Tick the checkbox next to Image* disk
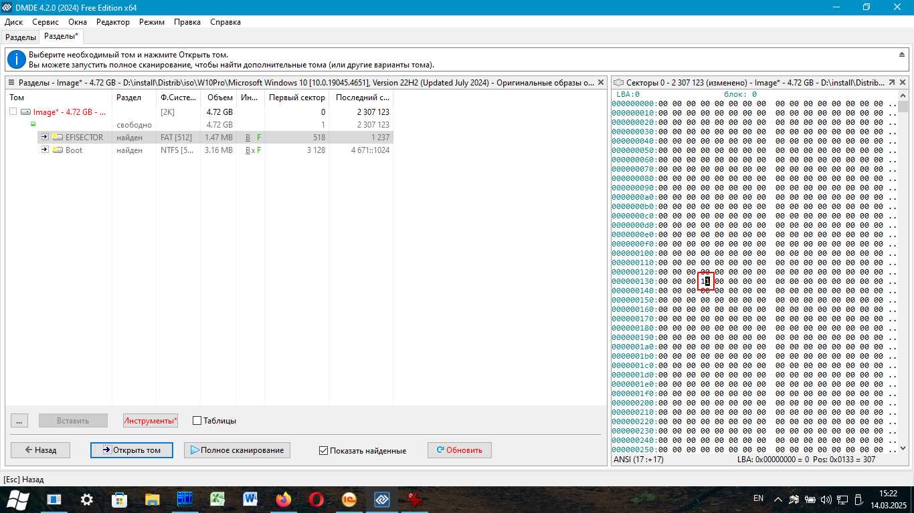This screenshot has height=513, width=914. pyautogui.click(x=13, y=112)
